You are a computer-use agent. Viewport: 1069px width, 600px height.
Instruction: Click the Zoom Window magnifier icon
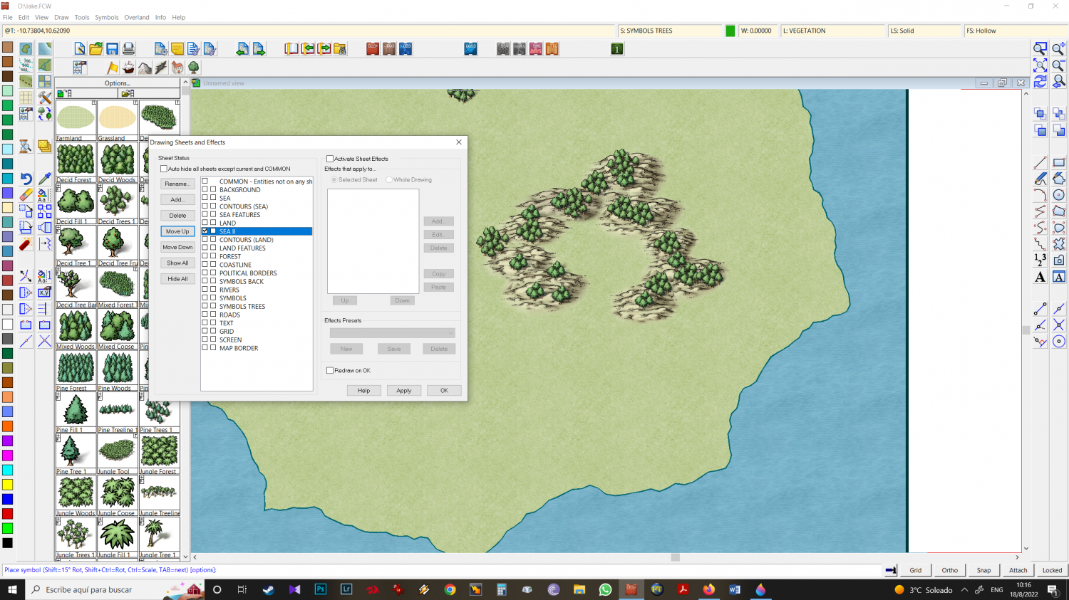[x=1040, y=48]
